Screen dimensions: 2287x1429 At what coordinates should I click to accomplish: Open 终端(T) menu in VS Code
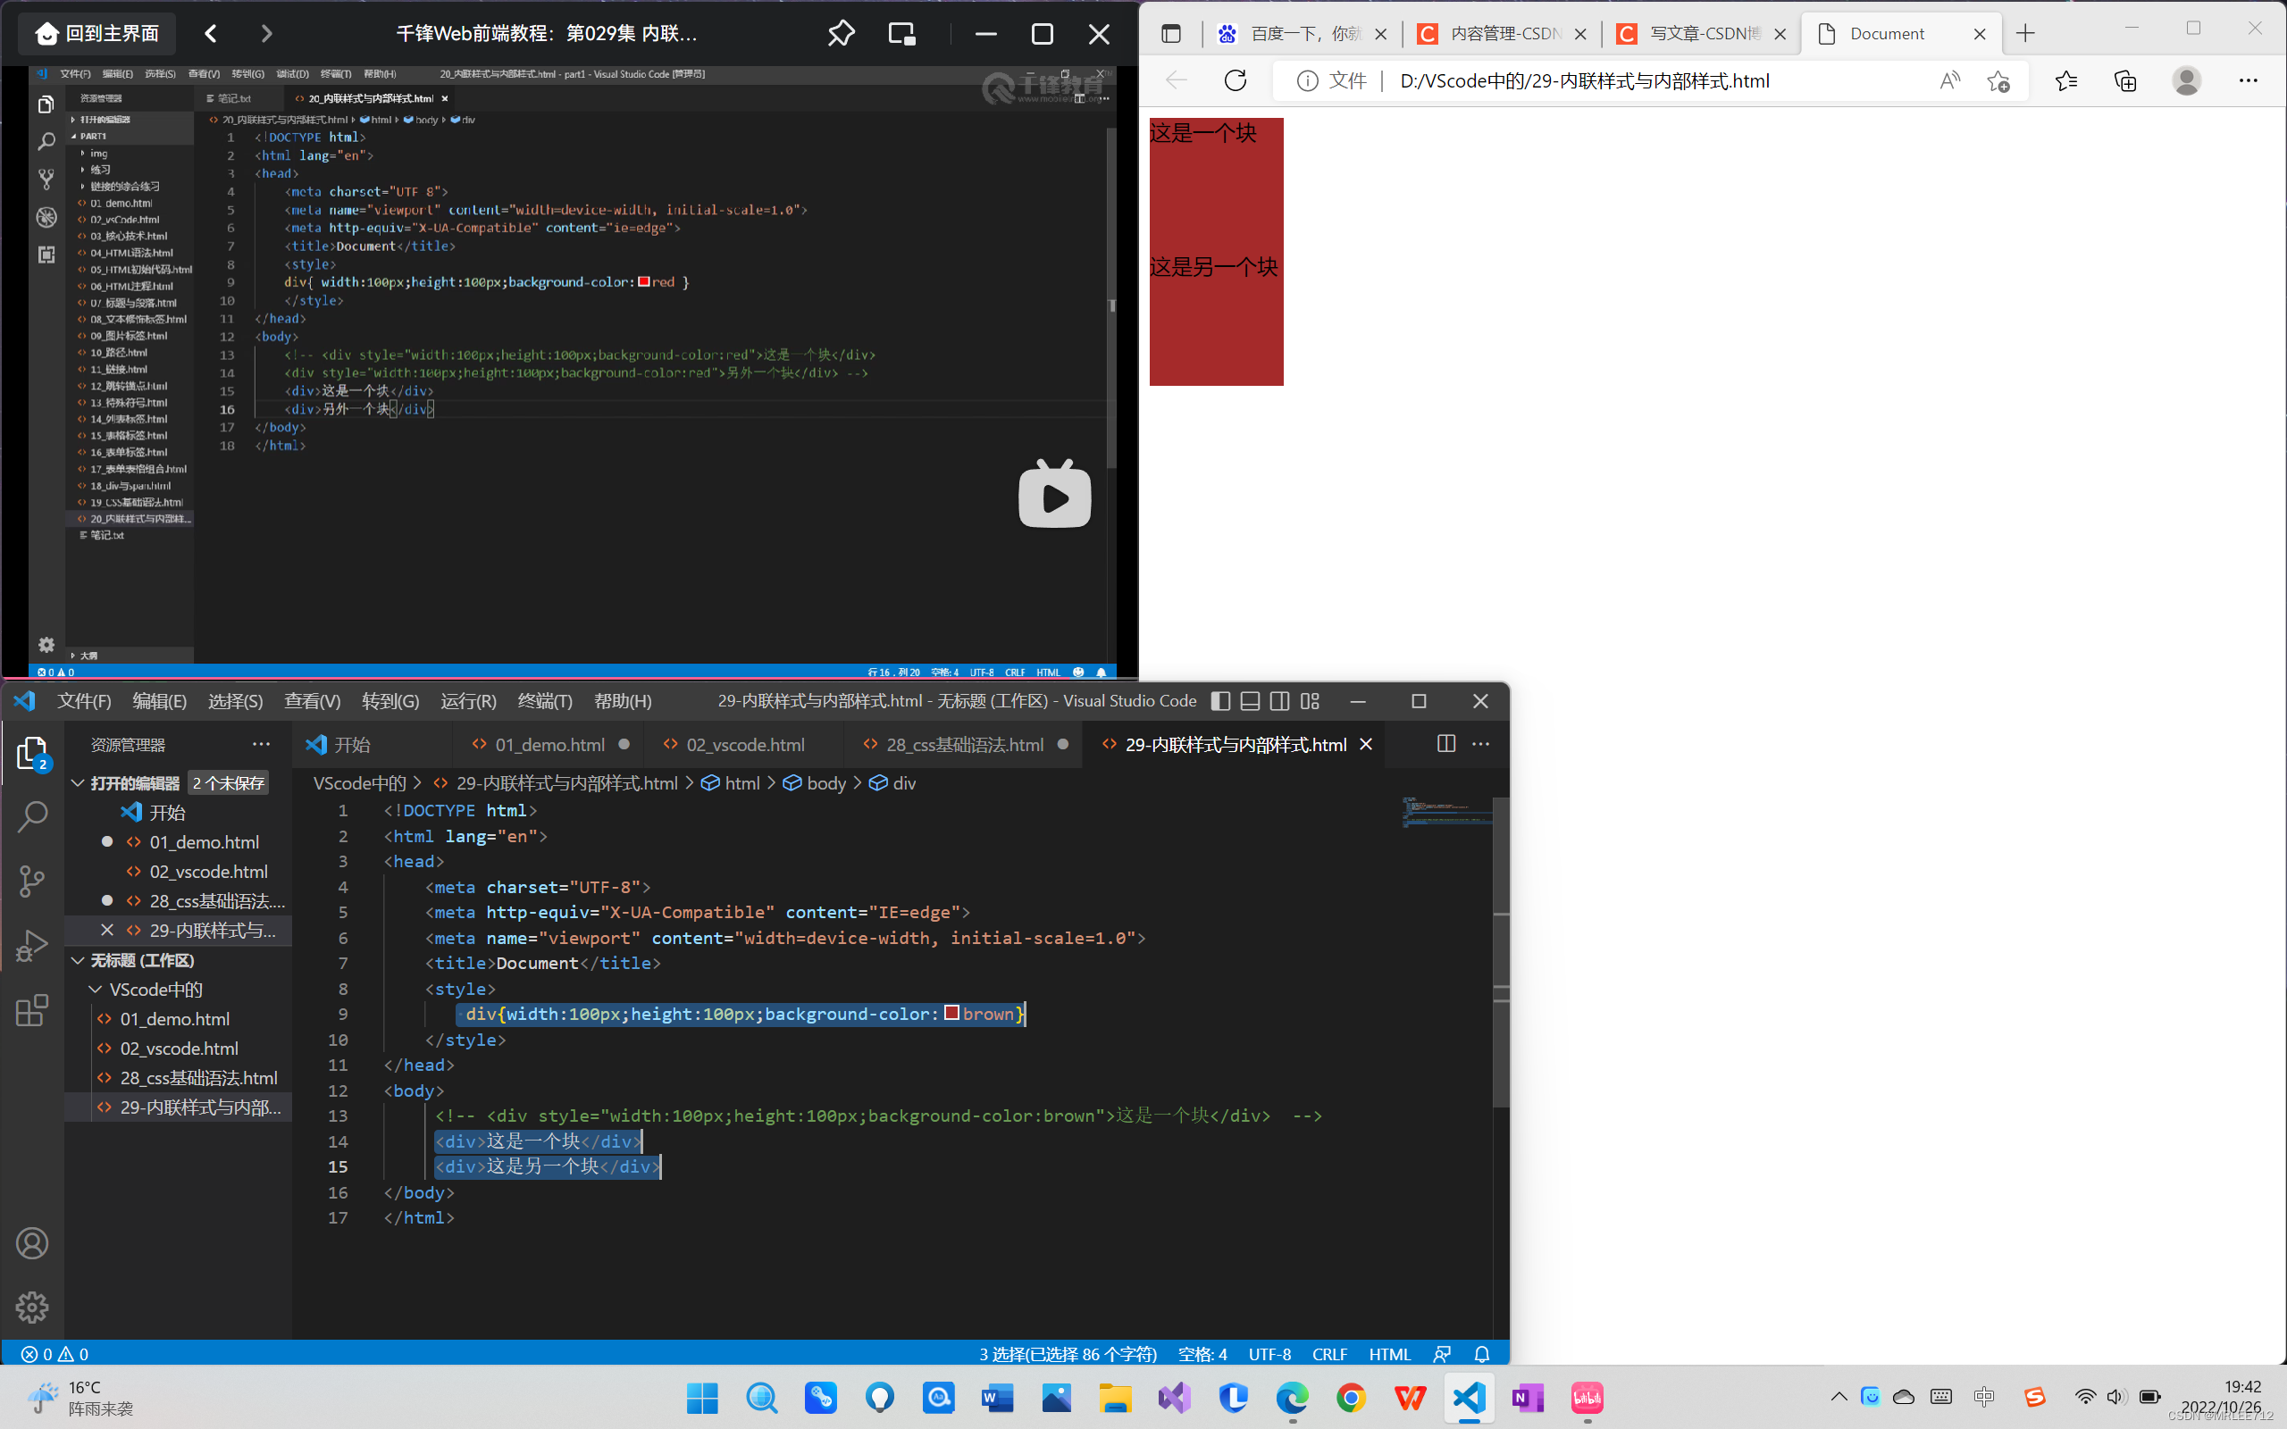pyautogui.click(x=545, y=700)
